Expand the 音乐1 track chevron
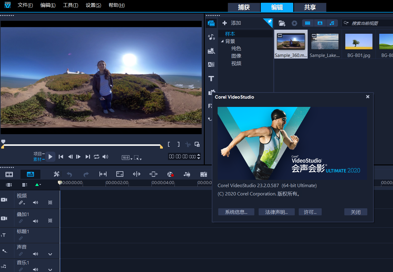 click(50, 270)
